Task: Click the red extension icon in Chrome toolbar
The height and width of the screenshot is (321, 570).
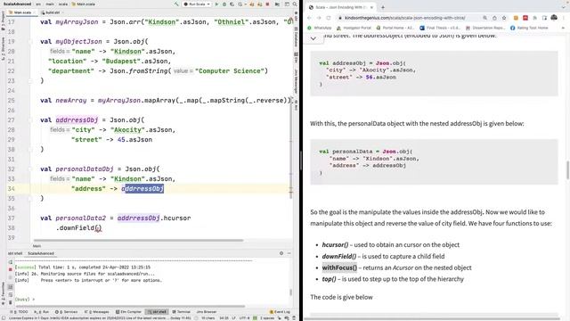Action: 525,18
